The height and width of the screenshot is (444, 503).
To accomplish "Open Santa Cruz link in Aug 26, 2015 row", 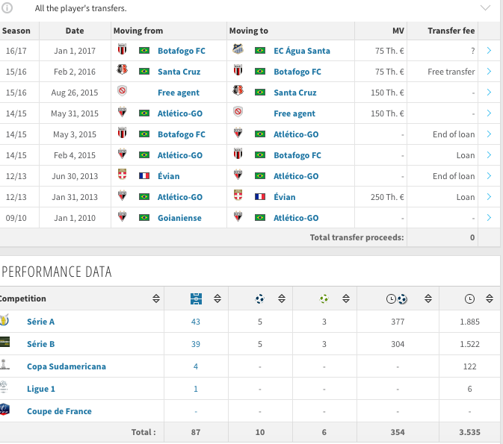I will (294, 93).
